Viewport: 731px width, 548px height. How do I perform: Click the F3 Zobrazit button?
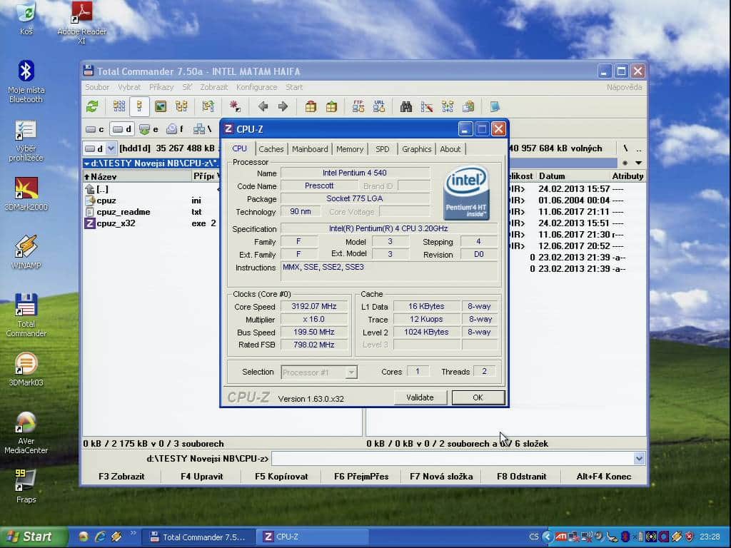coord(121,476)
